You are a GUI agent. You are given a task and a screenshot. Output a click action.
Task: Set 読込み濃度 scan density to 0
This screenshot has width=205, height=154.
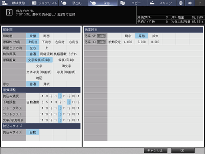(60, 96)
